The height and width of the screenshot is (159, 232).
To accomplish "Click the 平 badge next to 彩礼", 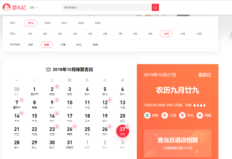I will [182, 115].
